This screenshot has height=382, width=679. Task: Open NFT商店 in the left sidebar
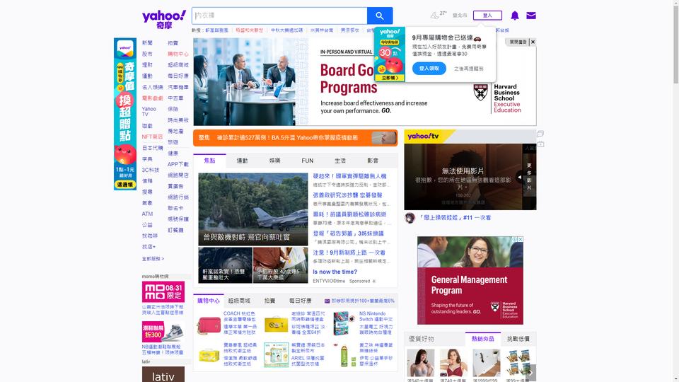click(x=153, y=137)
